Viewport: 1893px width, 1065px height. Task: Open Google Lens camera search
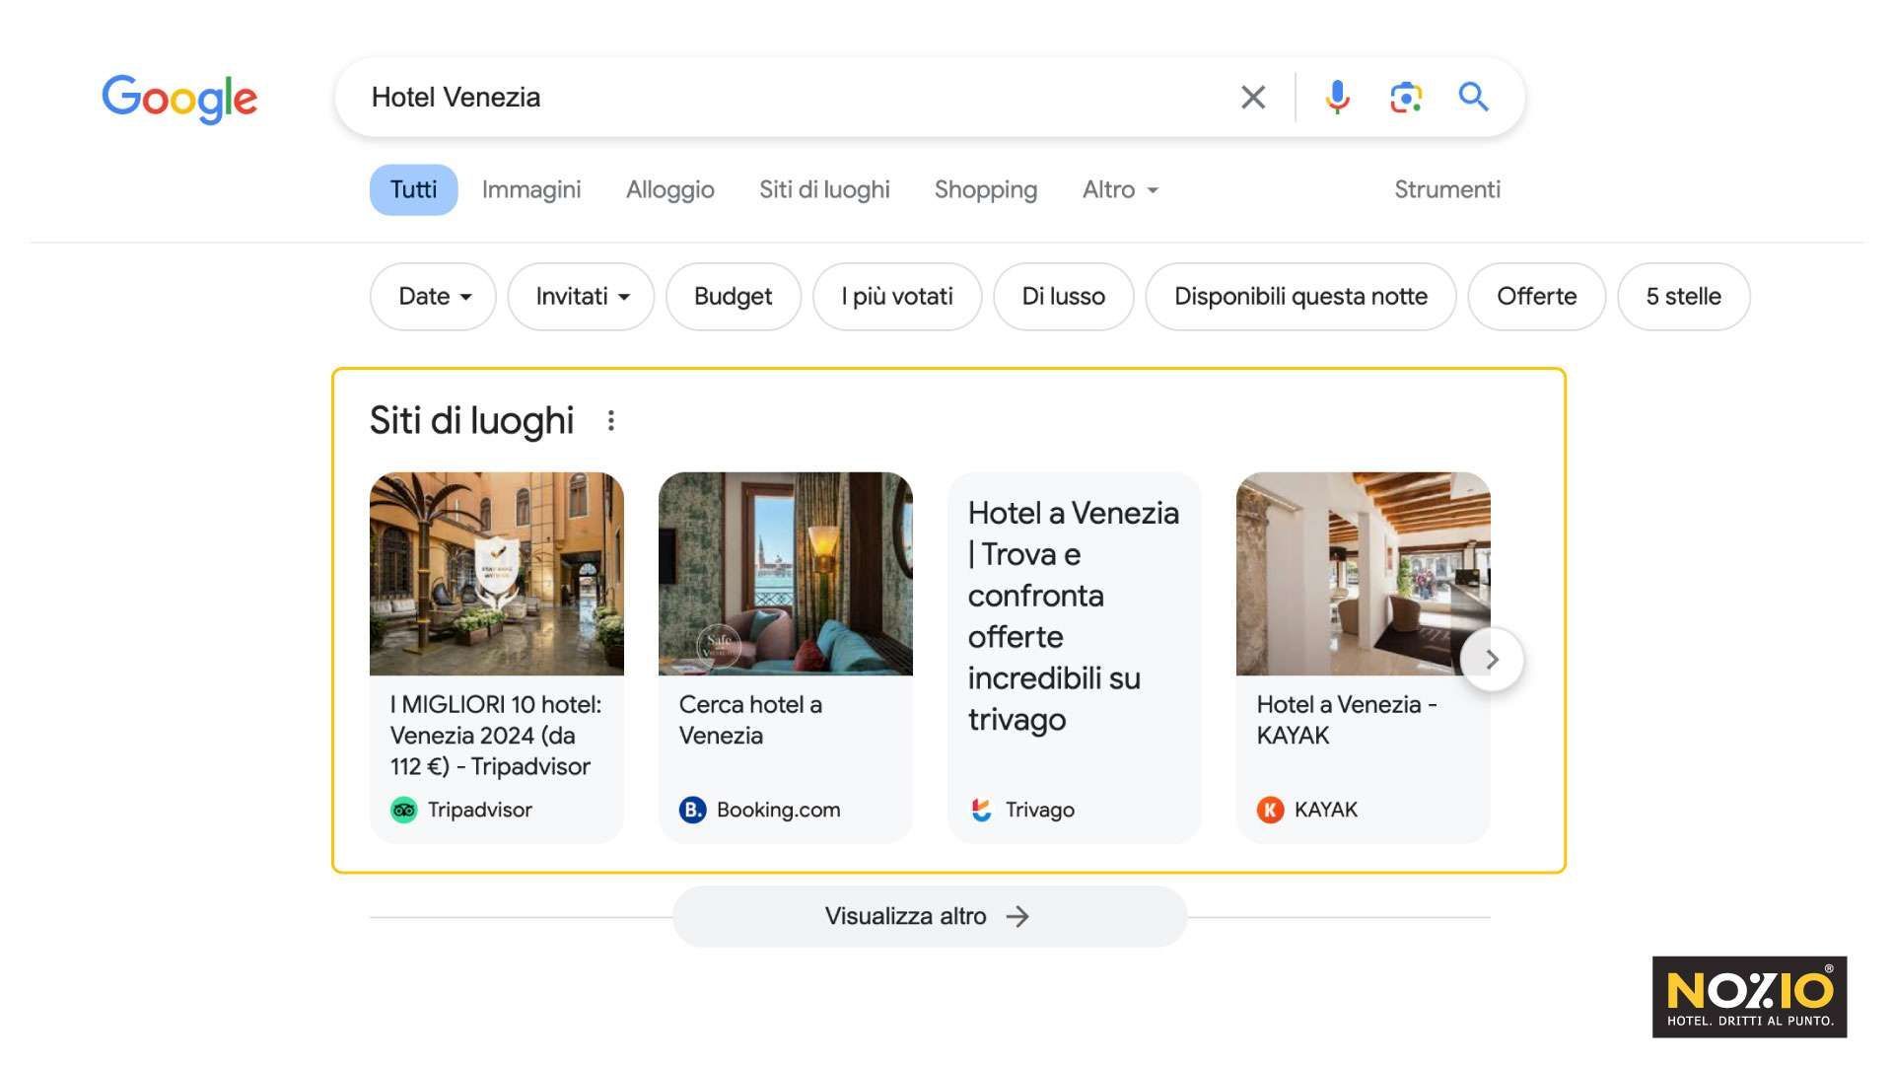pos(1406,97)
